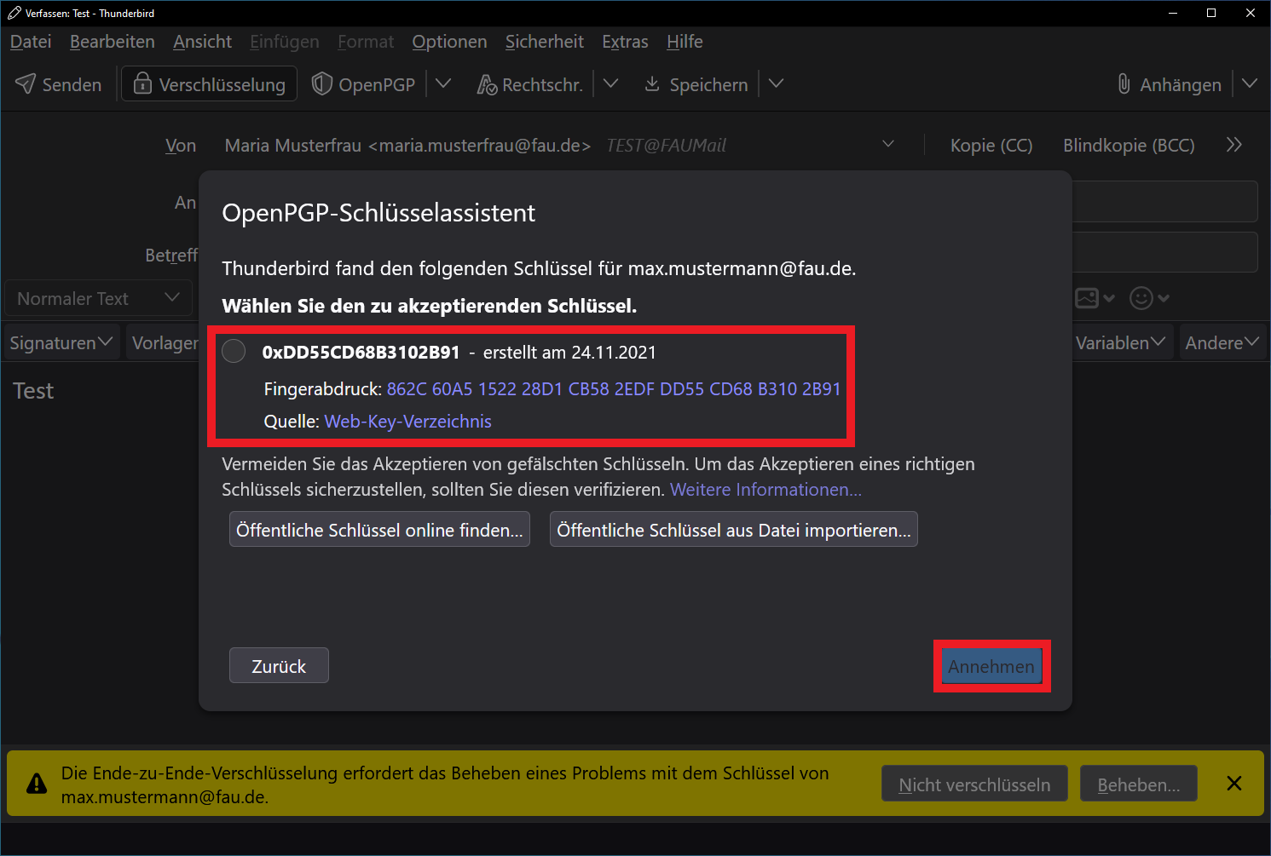Toggle the Verschlüsselung lock button
This screenshot has width=1271, height=856.
pyautogui.click(x=209, y=83)
